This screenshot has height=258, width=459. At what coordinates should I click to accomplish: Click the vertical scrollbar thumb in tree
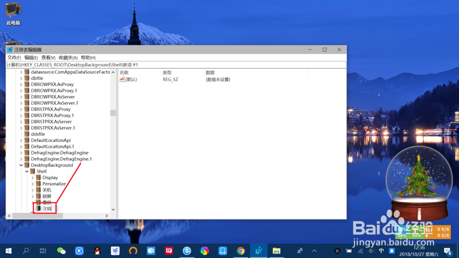[113, 113]
